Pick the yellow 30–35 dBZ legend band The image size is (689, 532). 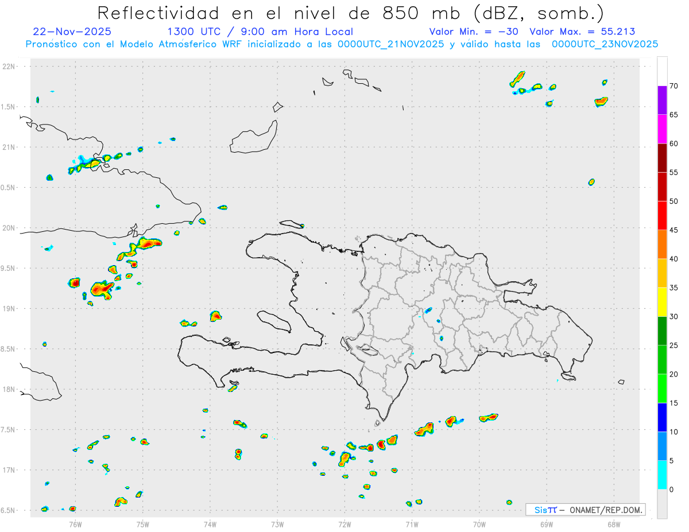(x=662, y=302)
